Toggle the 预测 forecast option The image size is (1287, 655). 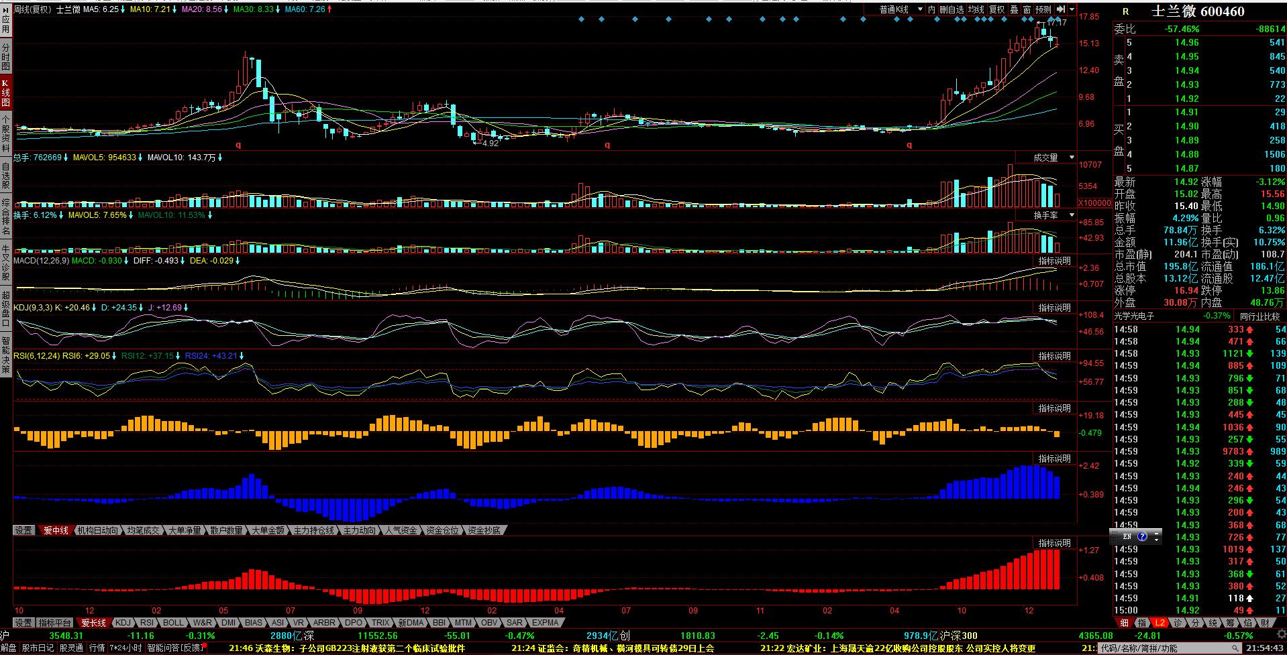point(1043,9)
